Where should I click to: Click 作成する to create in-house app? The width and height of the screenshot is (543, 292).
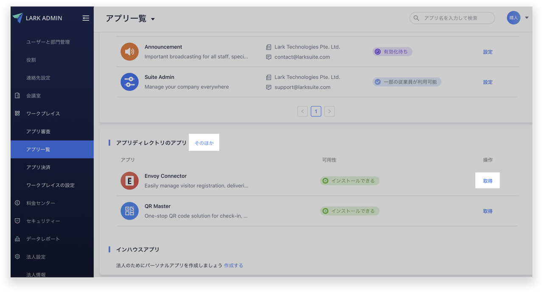[233, 265]
